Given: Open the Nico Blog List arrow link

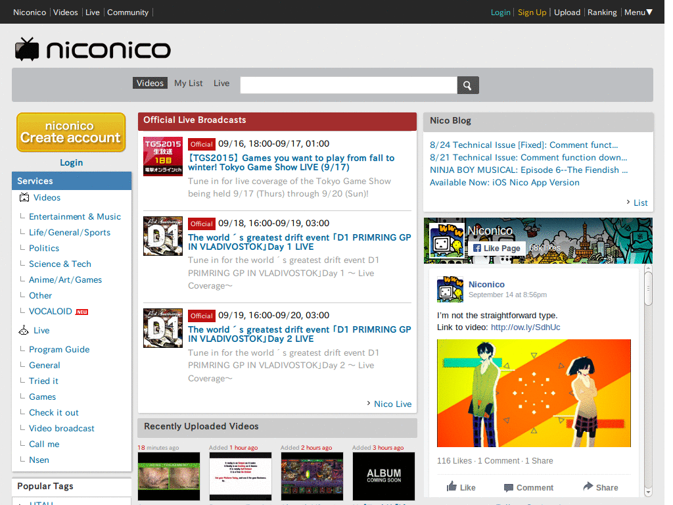Looking at the screenshot, I should 637,203.
